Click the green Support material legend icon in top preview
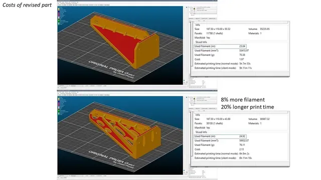Screen dimensions: 321x180 click(59, 20)
